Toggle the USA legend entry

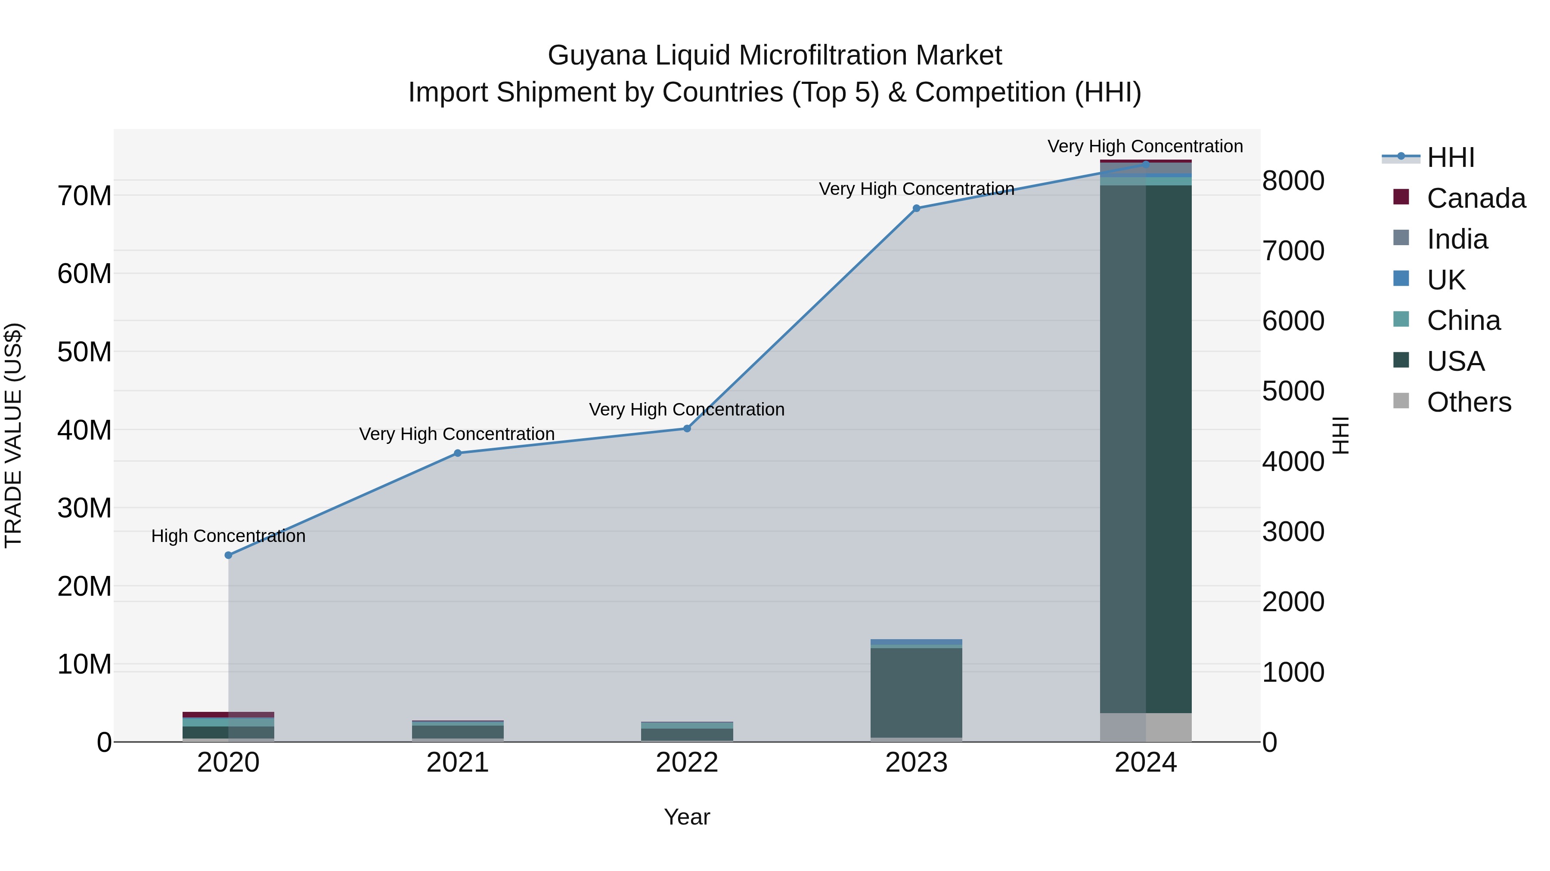tap(1438, 361)
